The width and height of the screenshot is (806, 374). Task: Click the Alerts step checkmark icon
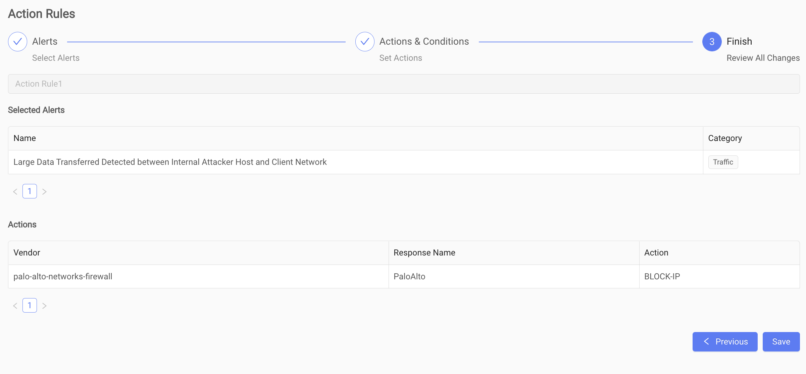(x=17, y=42)
